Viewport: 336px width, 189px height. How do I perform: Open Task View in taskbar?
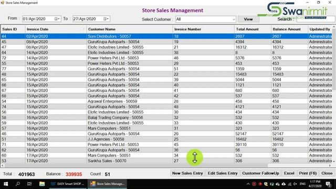[x=29, y=184]
